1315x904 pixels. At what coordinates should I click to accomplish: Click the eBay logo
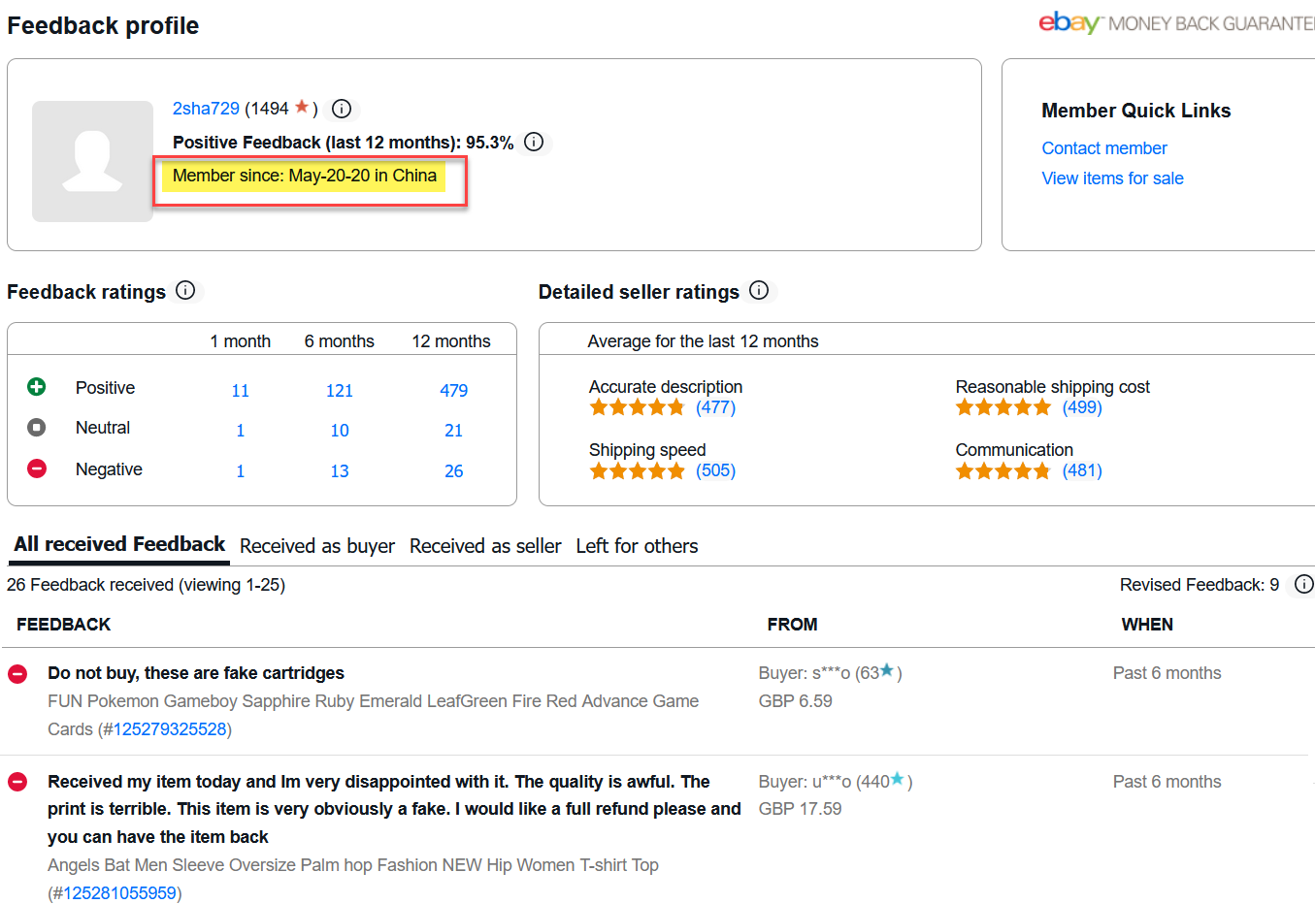click(1068, 22)
